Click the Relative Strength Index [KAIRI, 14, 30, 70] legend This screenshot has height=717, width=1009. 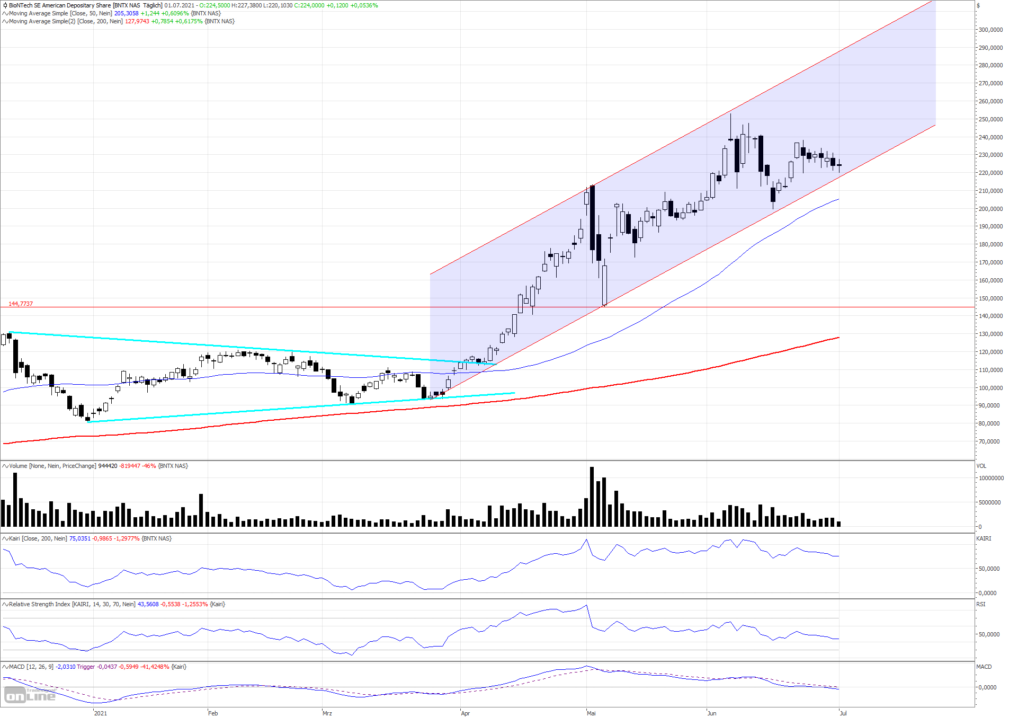72,604
